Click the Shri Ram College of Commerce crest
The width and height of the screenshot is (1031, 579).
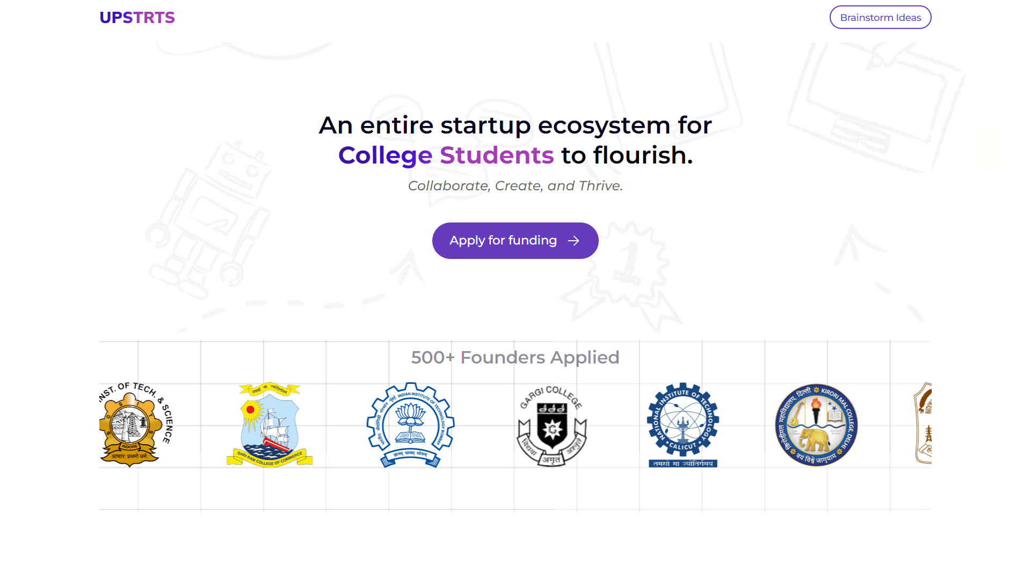(270, 424)
